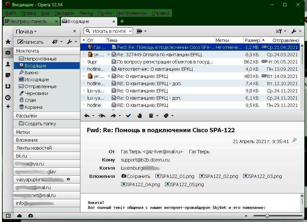The height and width of the screenshot is (222, 307).
Task: Click the Reply to all icon
Action: pyautogui.click(x=102, y=116)
